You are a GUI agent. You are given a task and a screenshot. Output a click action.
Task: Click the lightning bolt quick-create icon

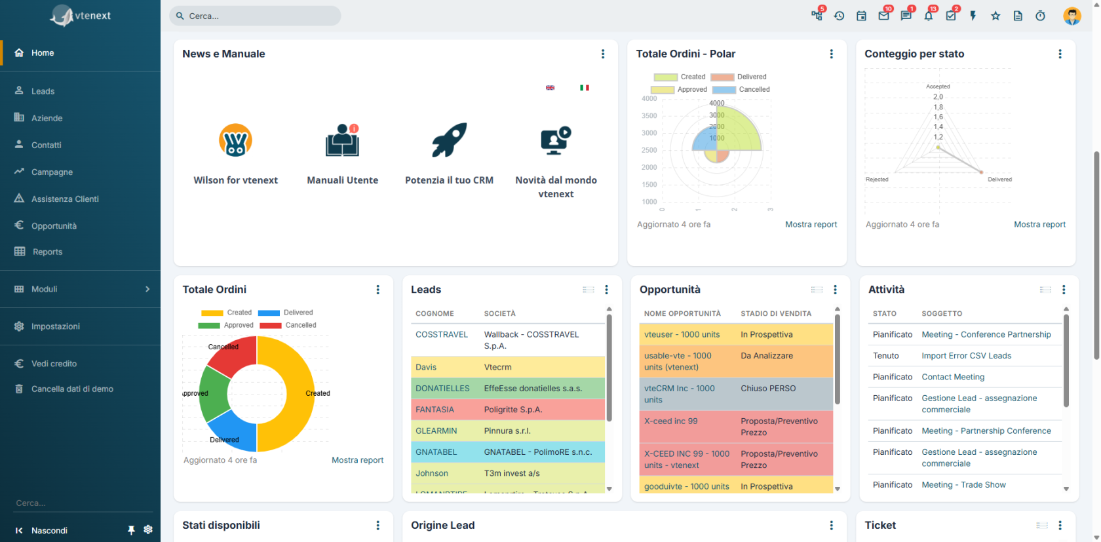tap(973, 16)
